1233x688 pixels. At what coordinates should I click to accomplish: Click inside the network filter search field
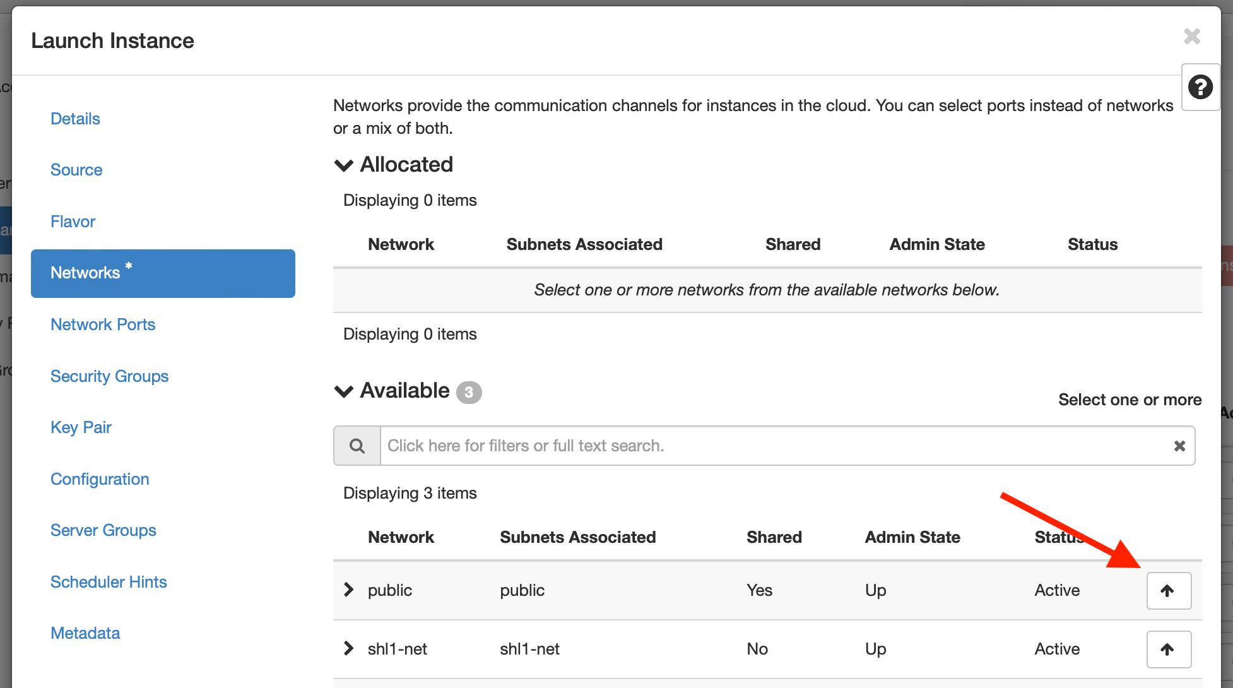click(x=694, y=446)
